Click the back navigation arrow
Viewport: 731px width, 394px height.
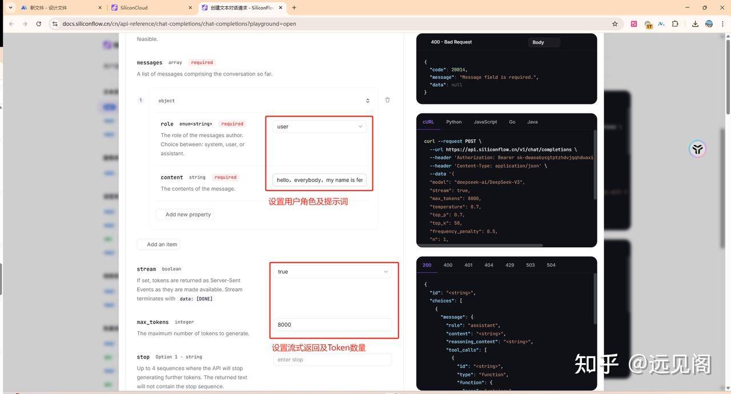[11, 24]
